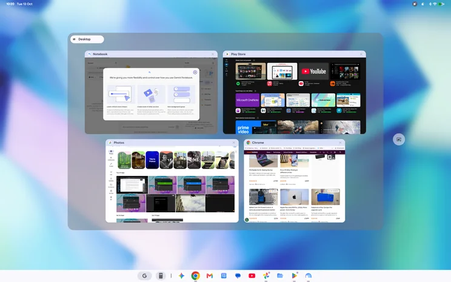Click the Chrome logo in window header
This screenshot has width=451, height=282.
(x=248, y=143)
